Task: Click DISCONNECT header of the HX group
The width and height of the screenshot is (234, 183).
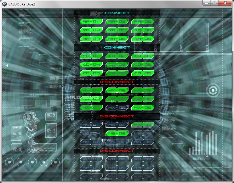Action: pyautogui.click(x=117, y=82)
